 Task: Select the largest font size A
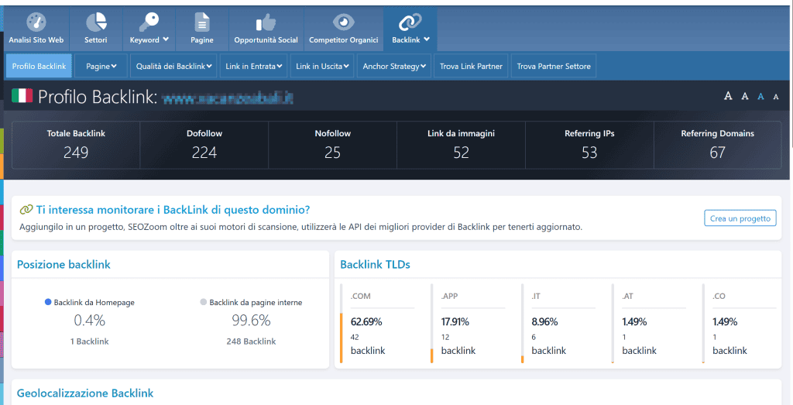(x=728, y=95)
